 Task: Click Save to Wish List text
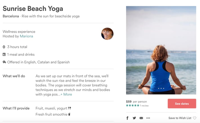coord(180,118)
